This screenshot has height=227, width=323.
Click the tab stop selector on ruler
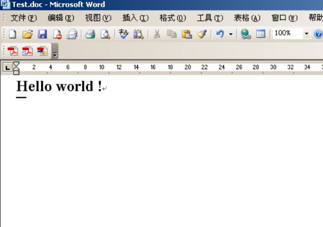[x=8, y=67]
